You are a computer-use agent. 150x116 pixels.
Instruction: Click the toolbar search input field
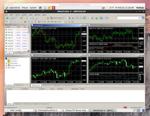coord(128,18)
